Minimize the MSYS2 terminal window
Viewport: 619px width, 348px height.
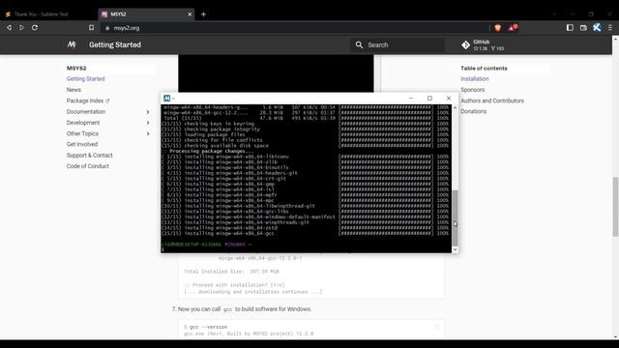point(411,99)
